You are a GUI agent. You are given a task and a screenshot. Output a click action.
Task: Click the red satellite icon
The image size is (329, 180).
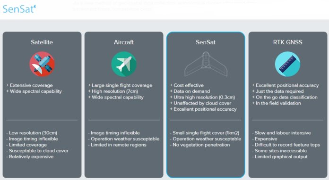pyautogui.click(x=42, y=64)
